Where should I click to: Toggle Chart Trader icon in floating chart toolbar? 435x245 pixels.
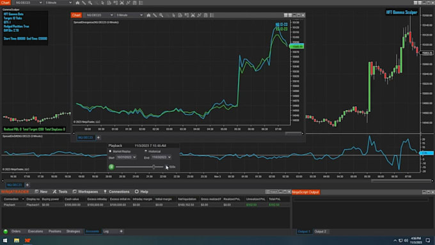pyautogui.click(x=186, y=15)
